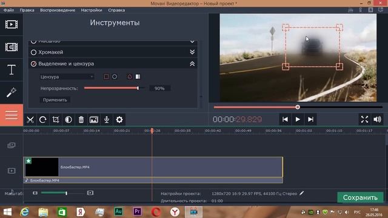Viewport: 388px width, 218px height.
Task: Select the crop tool icon
Action: pos(56,120)
